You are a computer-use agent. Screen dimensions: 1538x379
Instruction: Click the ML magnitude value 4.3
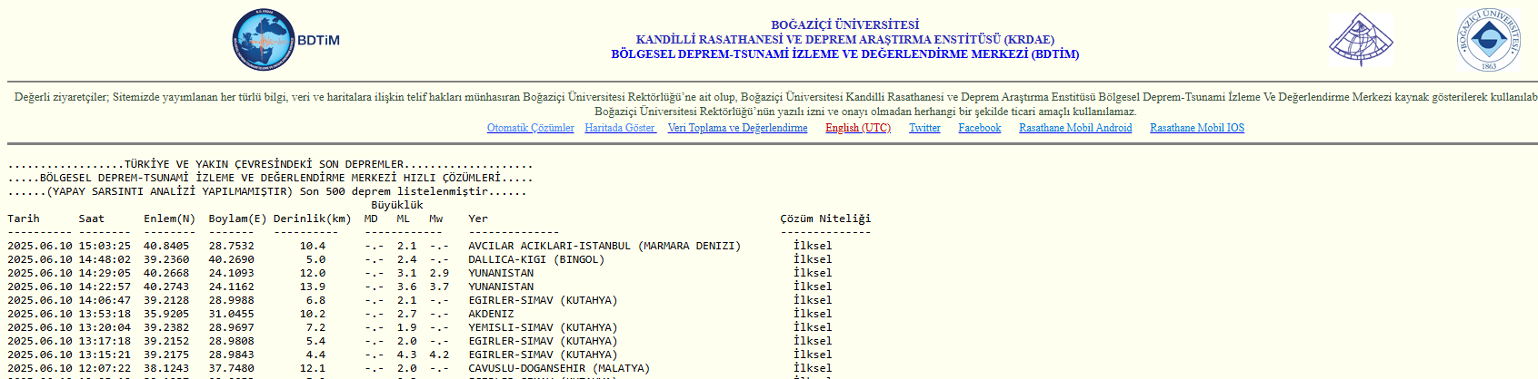[x=406, y=355]
